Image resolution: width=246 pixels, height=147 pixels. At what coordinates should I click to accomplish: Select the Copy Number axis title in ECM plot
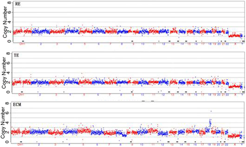click(x=4, y=123)
